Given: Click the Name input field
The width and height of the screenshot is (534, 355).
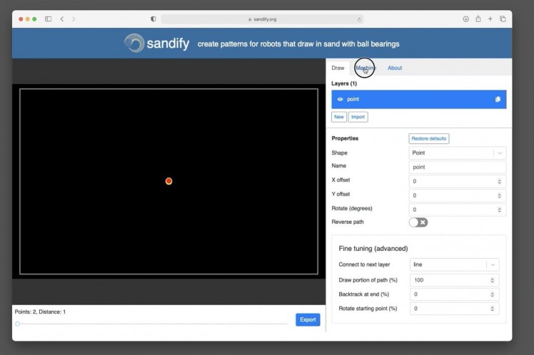Looking at the screenshot, I should tap(458, 168).
